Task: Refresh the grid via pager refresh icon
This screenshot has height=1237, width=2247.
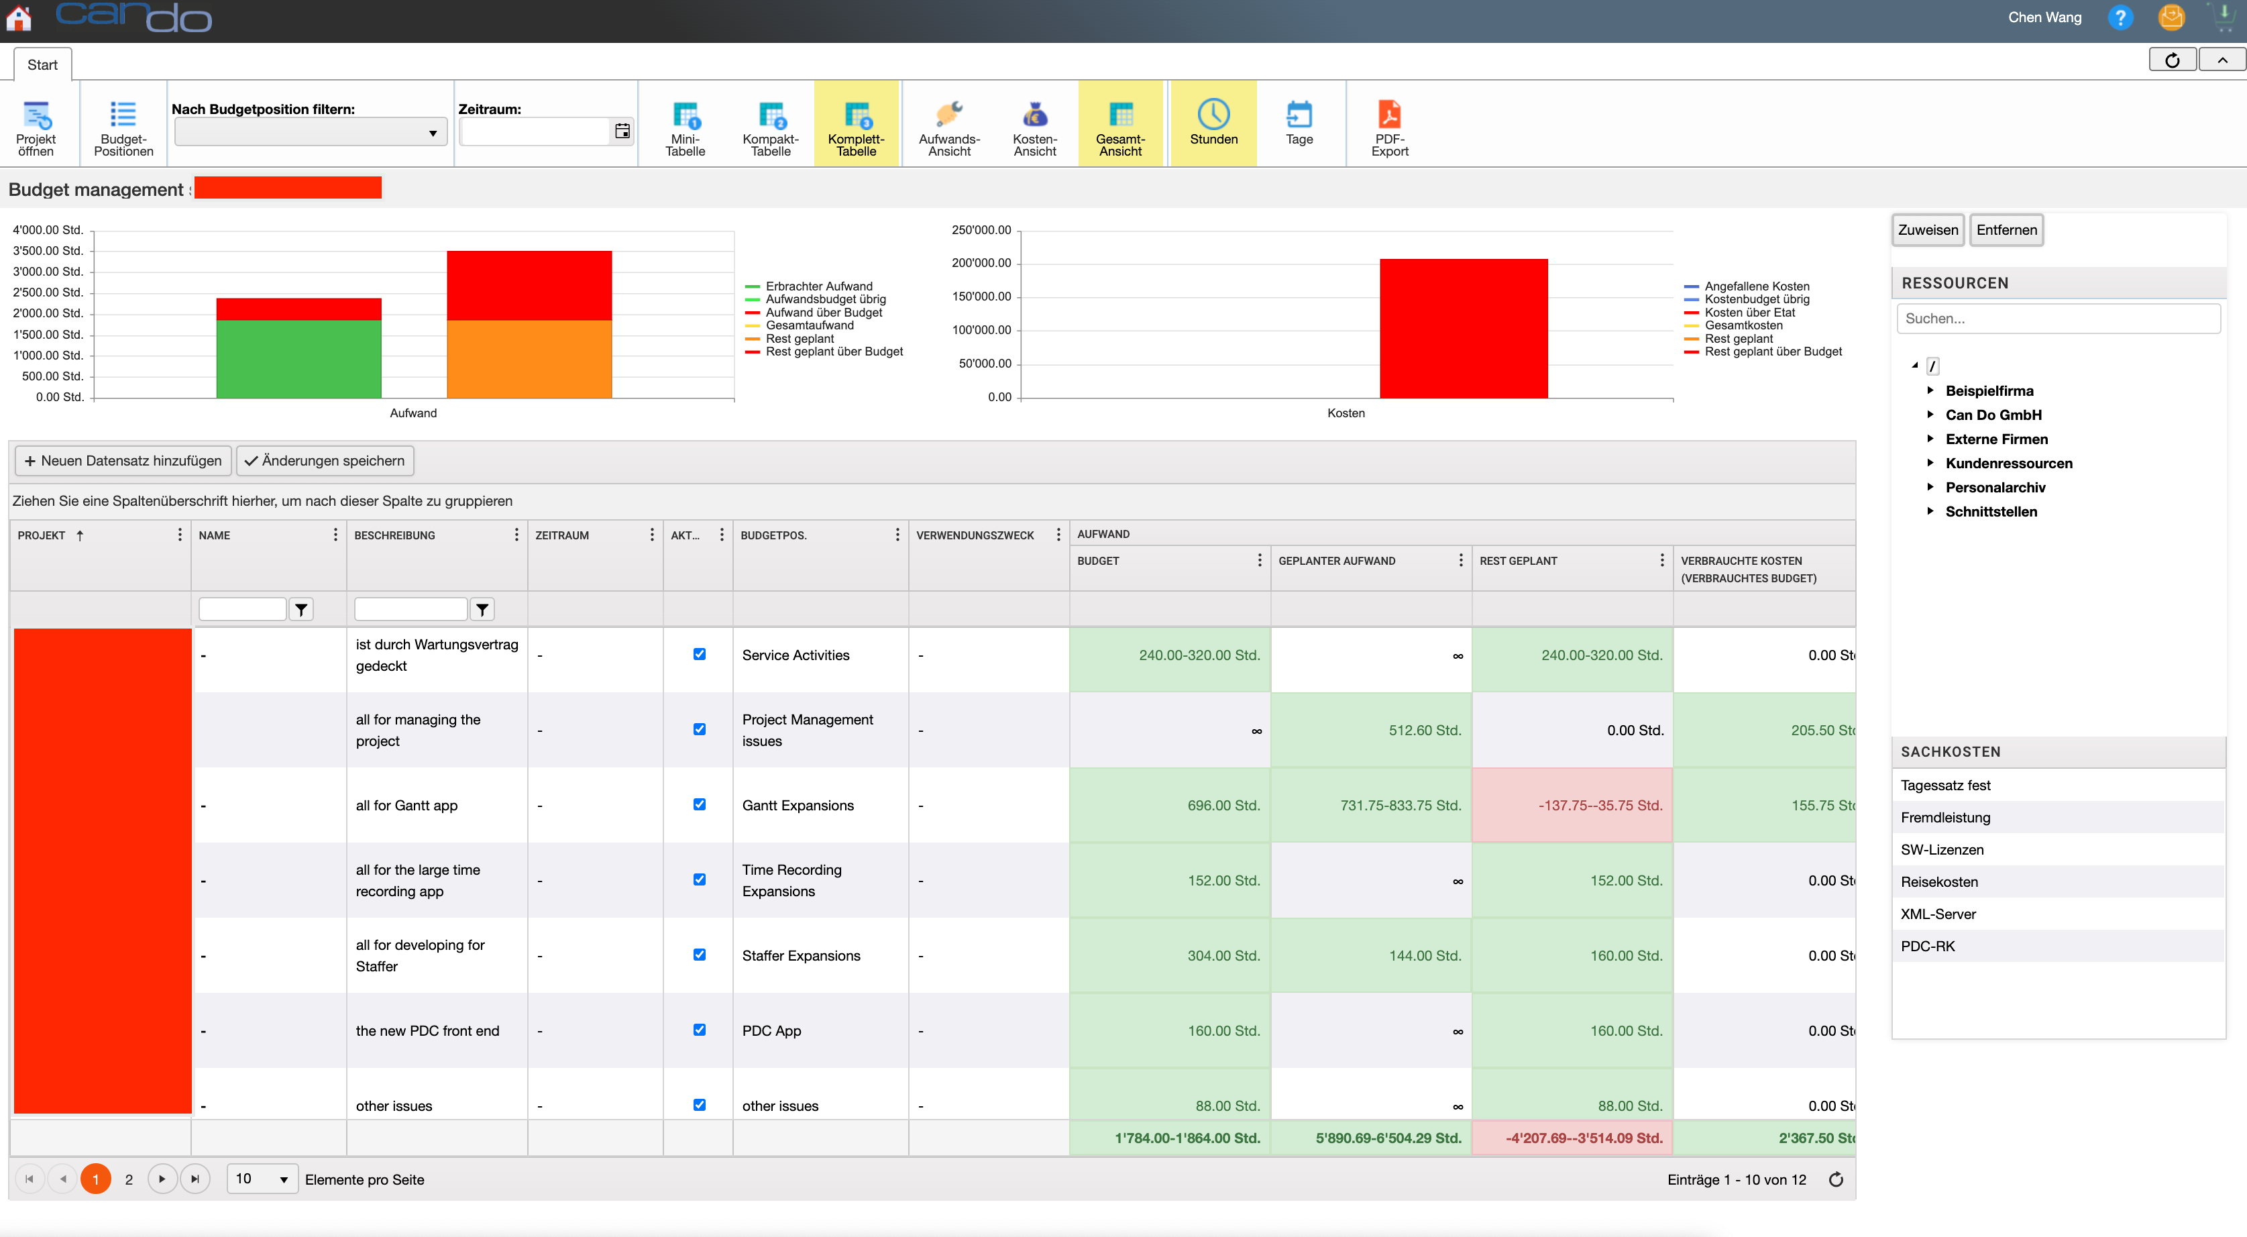Action: (x=1836, y=1179)
